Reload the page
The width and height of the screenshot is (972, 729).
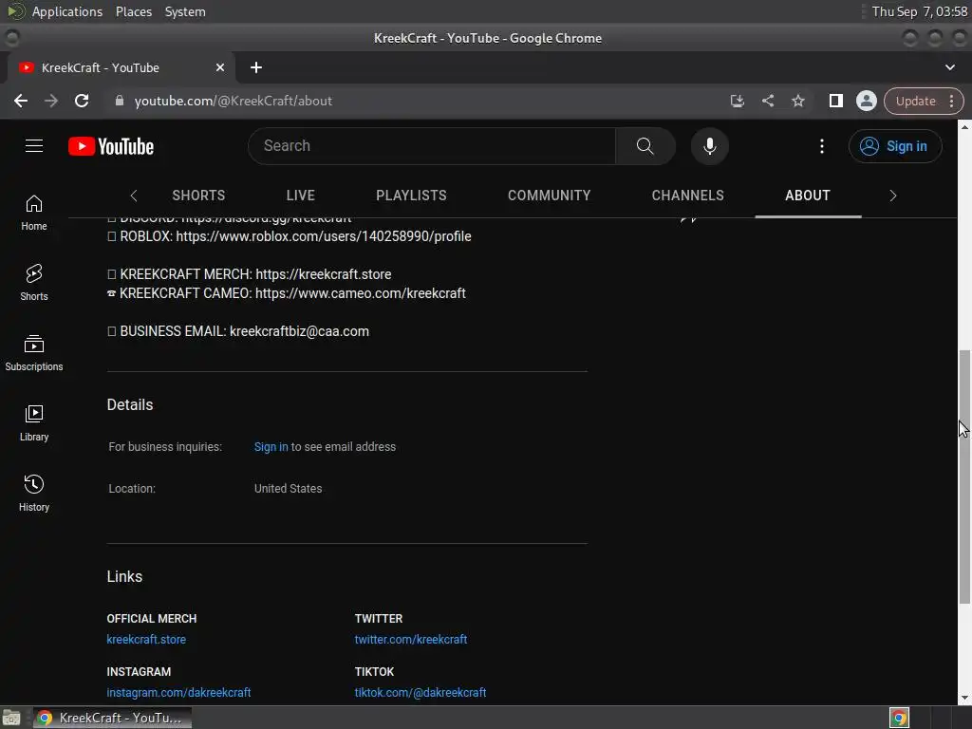pyautogui.click(x=82, y=101)
